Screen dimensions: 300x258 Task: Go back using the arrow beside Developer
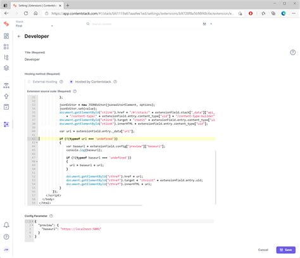point(19,36)
